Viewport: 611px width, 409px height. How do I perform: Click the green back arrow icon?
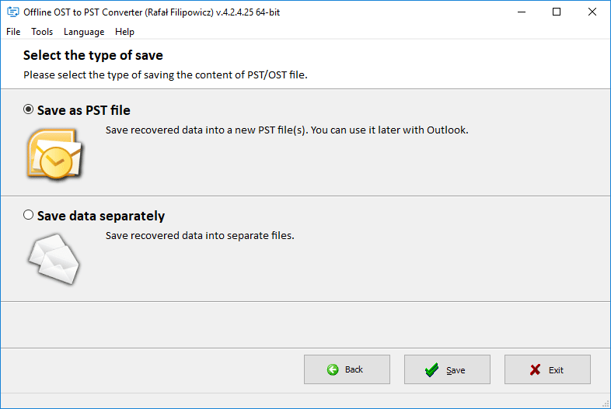(x=333, y=369)
